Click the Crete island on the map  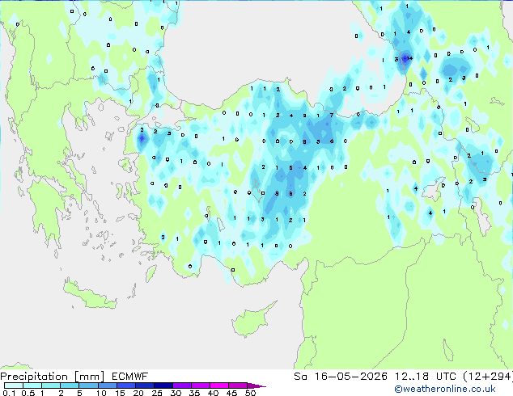89,295
